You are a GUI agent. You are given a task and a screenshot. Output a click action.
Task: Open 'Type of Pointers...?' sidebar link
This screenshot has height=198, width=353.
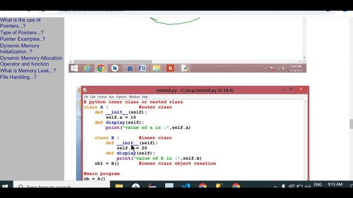click(x=22, y=32)
